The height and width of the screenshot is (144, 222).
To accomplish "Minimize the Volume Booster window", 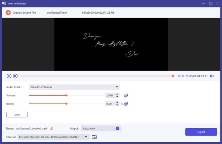I will (x=203, y=3).
